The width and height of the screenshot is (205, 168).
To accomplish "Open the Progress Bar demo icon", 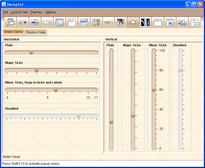I will click(x=109, y=22).
